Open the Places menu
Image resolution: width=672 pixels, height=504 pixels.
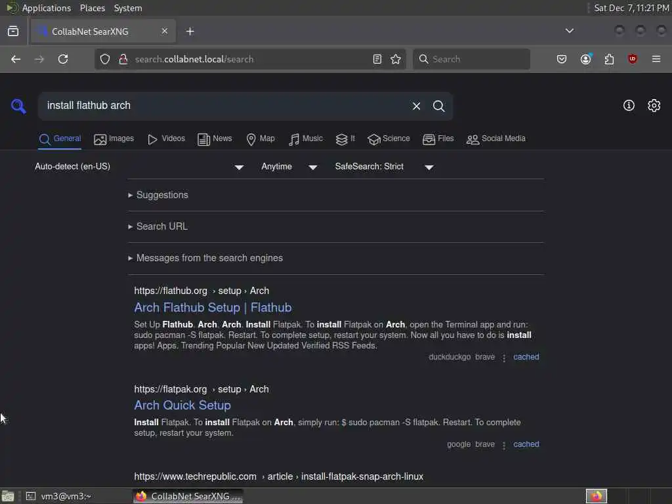click(92, 8)
